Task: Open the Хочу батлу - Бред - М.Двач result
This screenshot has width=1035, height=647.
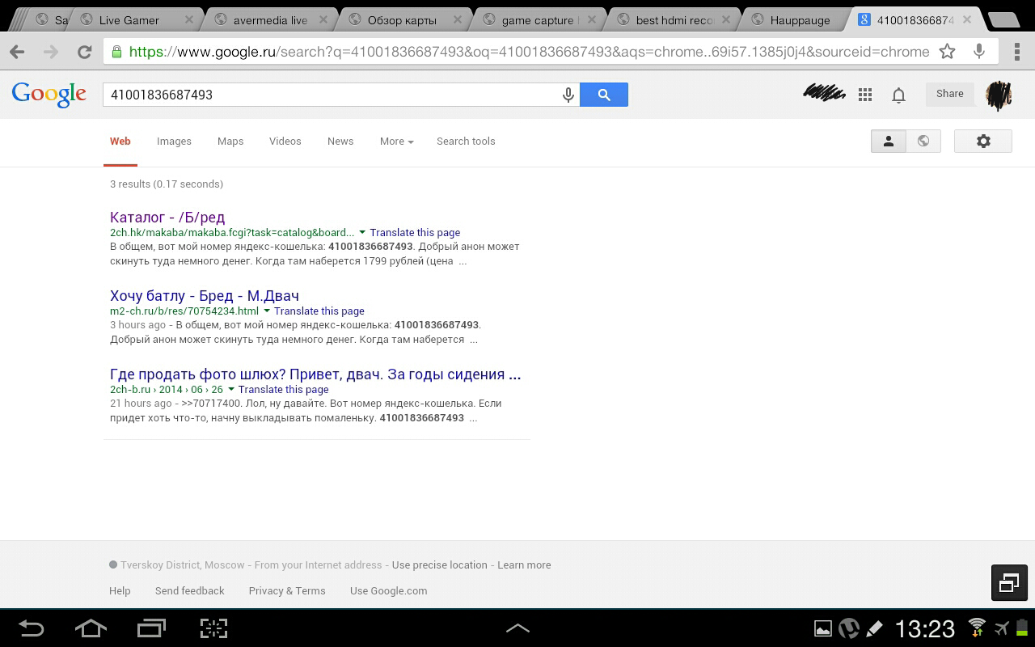Action: tap(205, 296)
